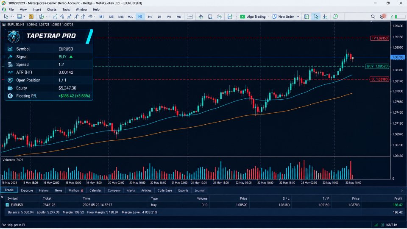Select the third drawing object tool icon
Viewport: 407px width, 229px height.
point(69,17)
